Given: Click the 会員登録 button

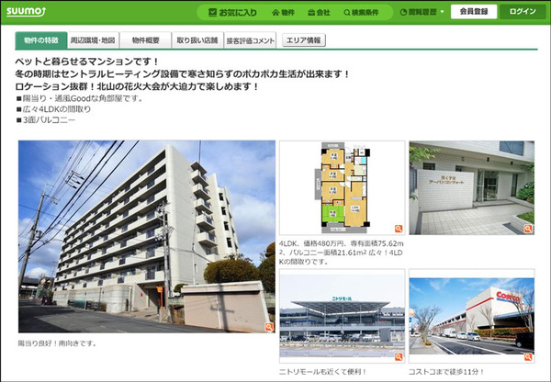Looking at the screenshot, I should (473, 13).
